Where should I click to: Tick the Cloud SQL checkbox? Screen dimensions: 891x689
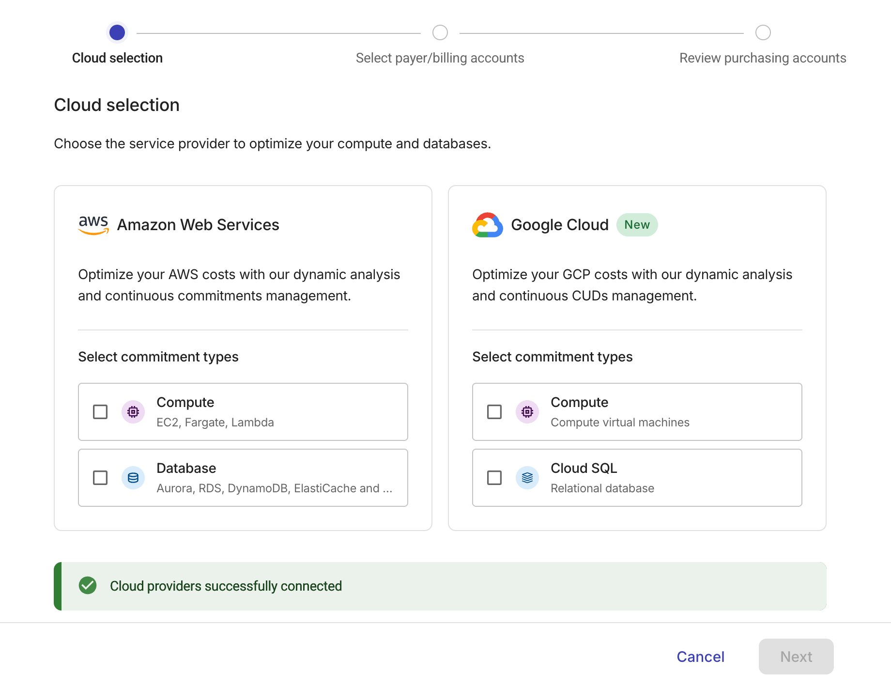(x=494, y=478)
